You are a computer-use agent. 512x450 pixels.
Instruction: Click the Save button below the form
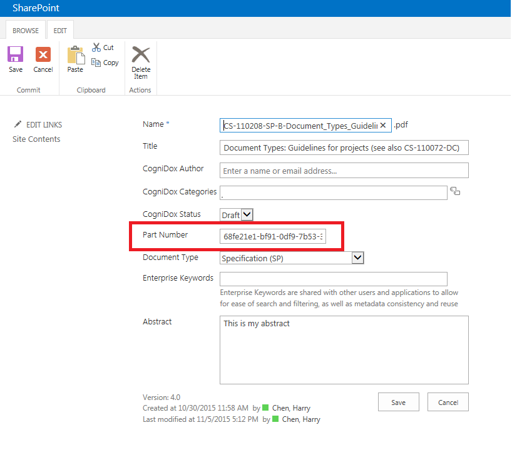[x=398, y=402]
